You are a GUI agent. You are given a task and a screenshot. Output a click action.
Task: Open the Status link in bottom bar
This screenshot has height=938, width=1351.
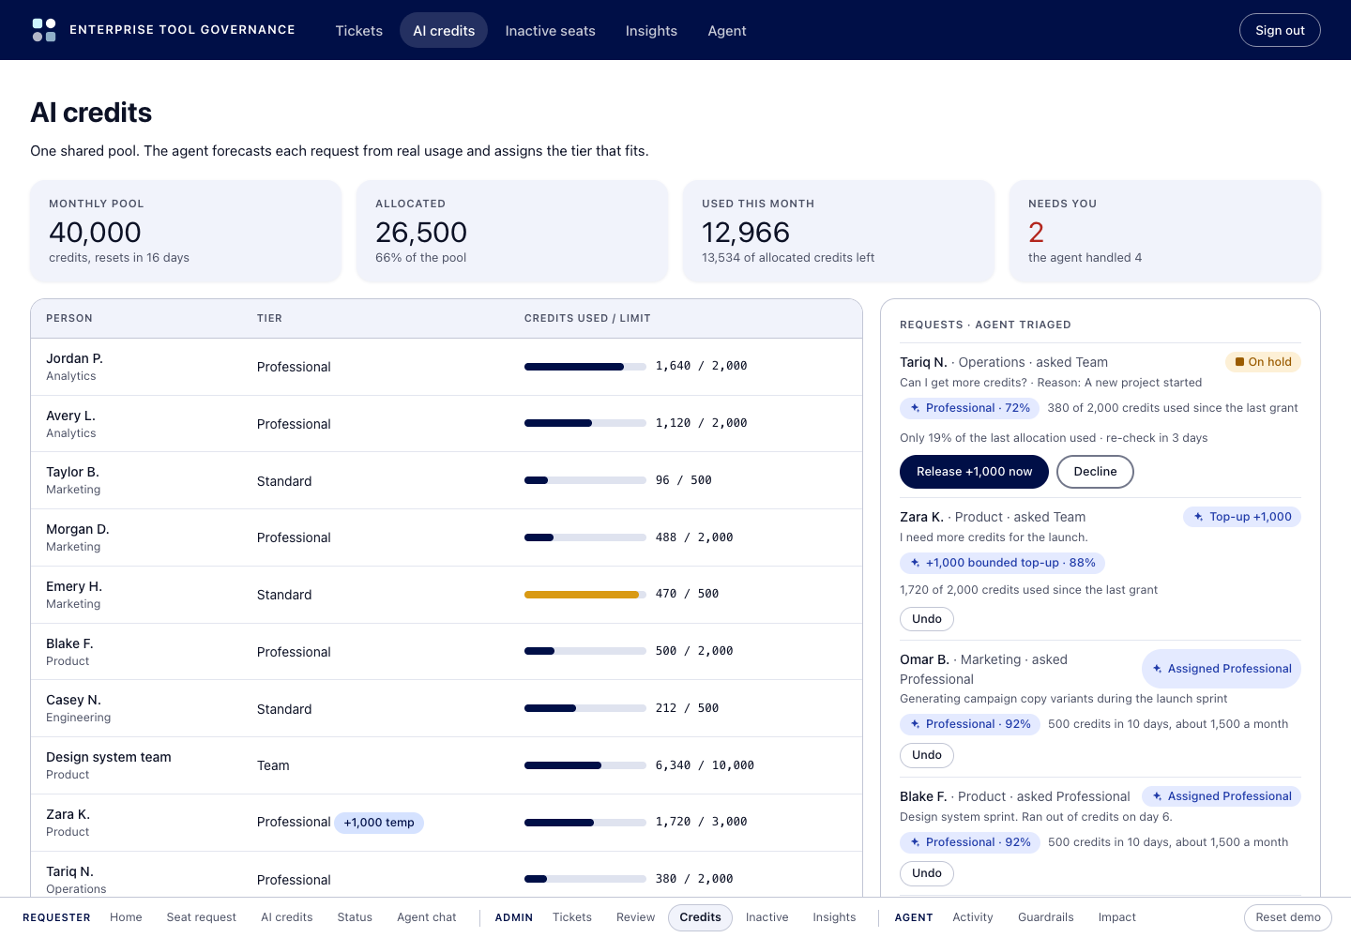click(x=355, y=917)
